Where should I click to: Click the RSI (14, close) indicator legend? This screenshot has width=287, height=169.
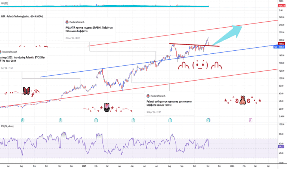pos(7,126)
